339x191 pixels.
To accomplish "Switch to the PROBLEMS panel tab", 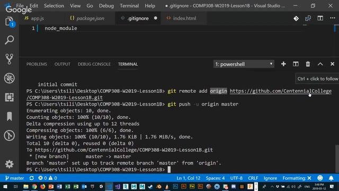I will point(37,64).
